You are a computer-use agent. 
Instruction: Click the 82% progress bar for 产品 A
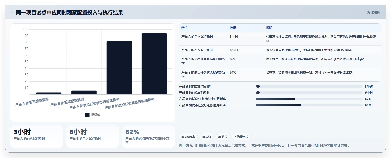[x=309, y=99]
